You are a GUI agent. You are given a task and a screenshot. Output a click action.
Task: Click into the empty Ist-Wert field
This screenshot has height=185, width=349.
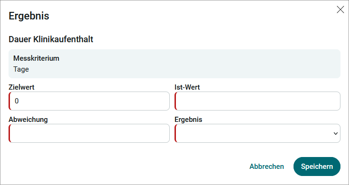point(257,101)
